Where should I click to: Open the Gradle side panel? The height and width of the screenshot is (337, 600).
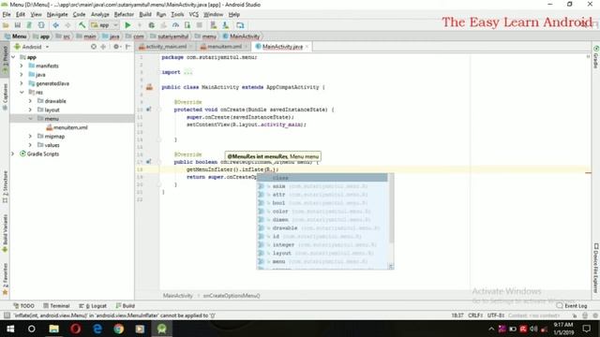596,57
